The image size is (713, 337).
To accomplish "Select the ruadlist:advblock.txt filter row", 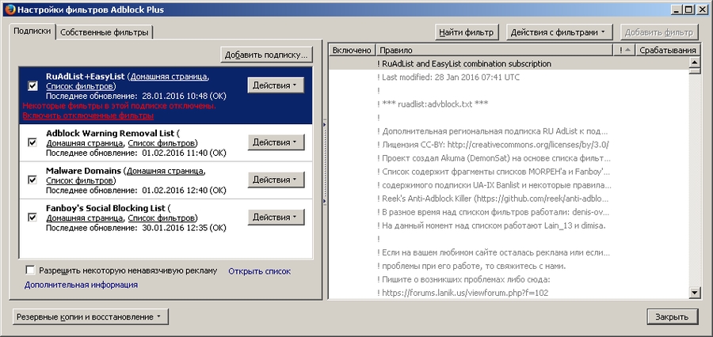I will point(509,104).
